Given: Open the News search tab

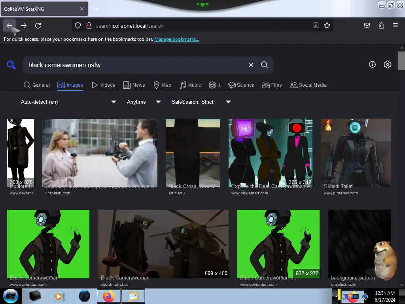Looking at the screenshot, I should (134, 85).
